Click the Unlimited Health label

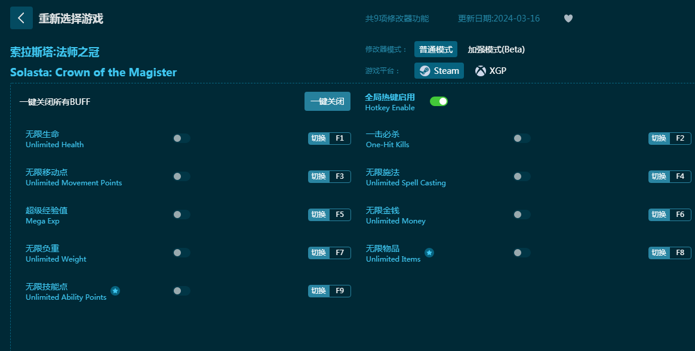click(54, 145)
